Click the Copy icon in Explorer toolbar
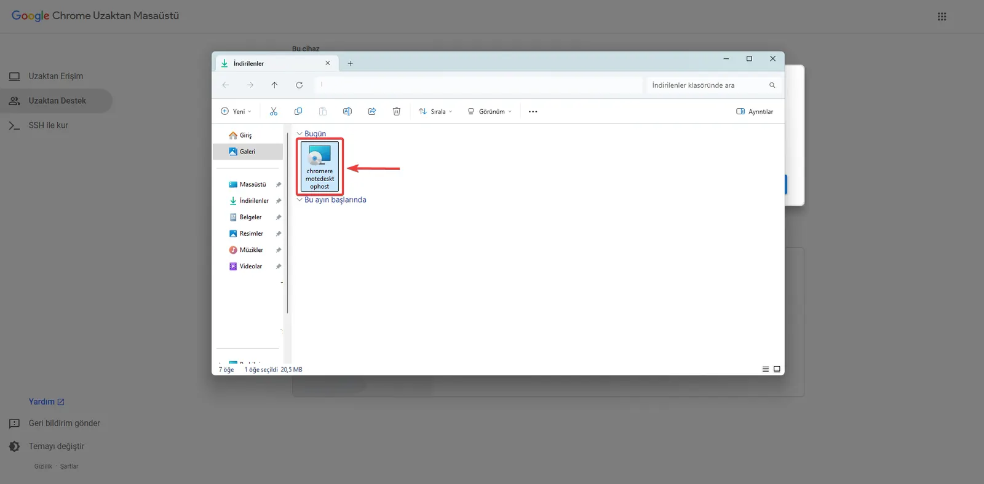The height and width of the screenshot is (484, 984). 298,111
